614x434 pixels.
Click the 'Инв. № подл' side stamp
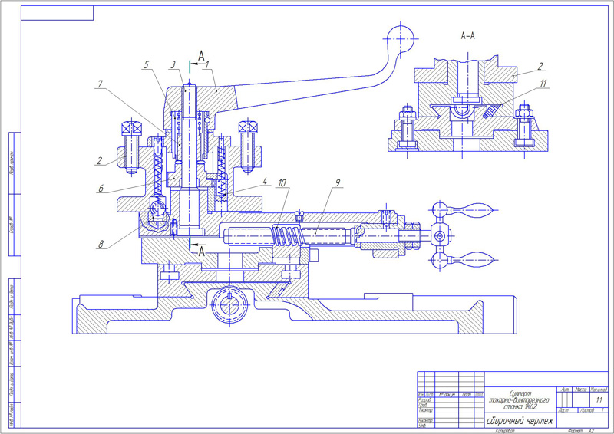[x=12, y=416]
